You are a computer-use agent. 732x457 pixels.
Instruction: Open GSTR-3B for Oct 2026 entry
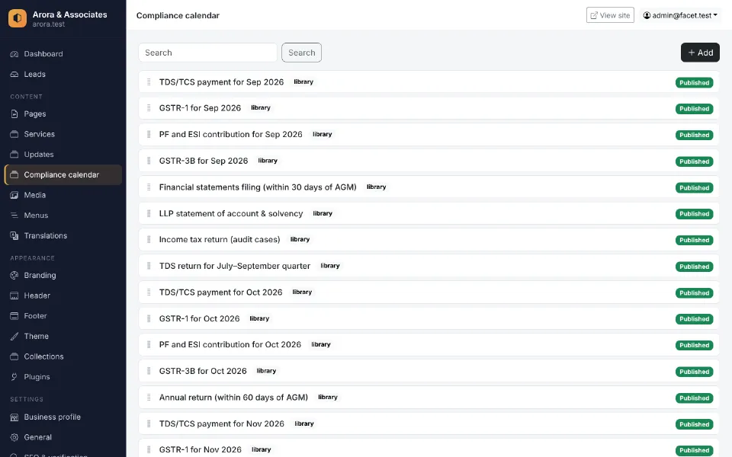tap(203, 371)
